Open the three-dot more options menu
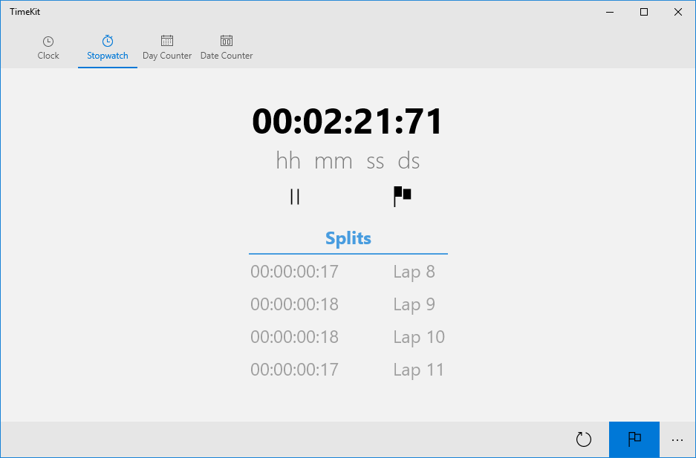Screen dimensions: 696x458 pyautogui.click(x=677, y=439)
